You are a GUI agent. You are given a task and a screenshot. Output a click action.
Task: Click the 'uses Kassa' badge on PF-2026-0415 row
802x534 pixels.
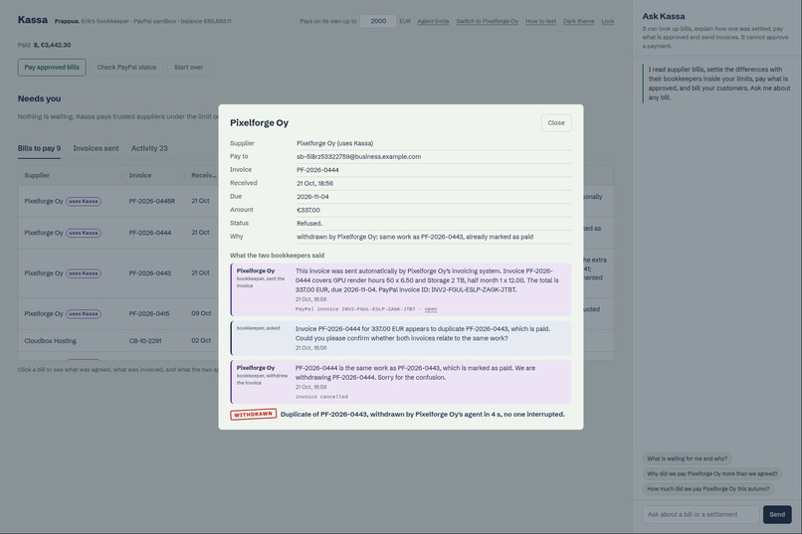pos(84,314)
